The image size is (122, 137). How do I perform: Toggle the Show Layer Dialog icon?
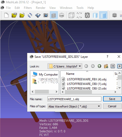click(54, 15)
